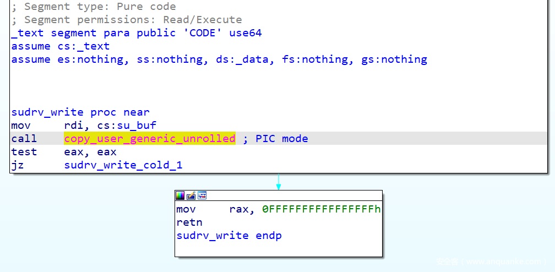Click the call mnemonic
Viewport: 555px width, 272px height.
[x=24, y=139]
